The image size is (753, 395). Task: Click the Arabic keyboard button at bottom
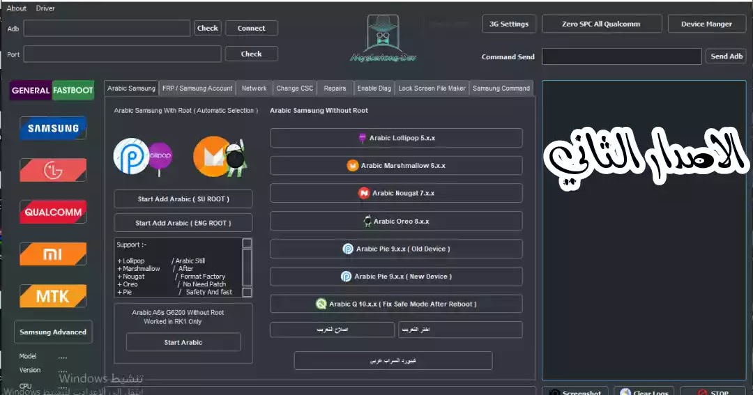pos(393,360)
